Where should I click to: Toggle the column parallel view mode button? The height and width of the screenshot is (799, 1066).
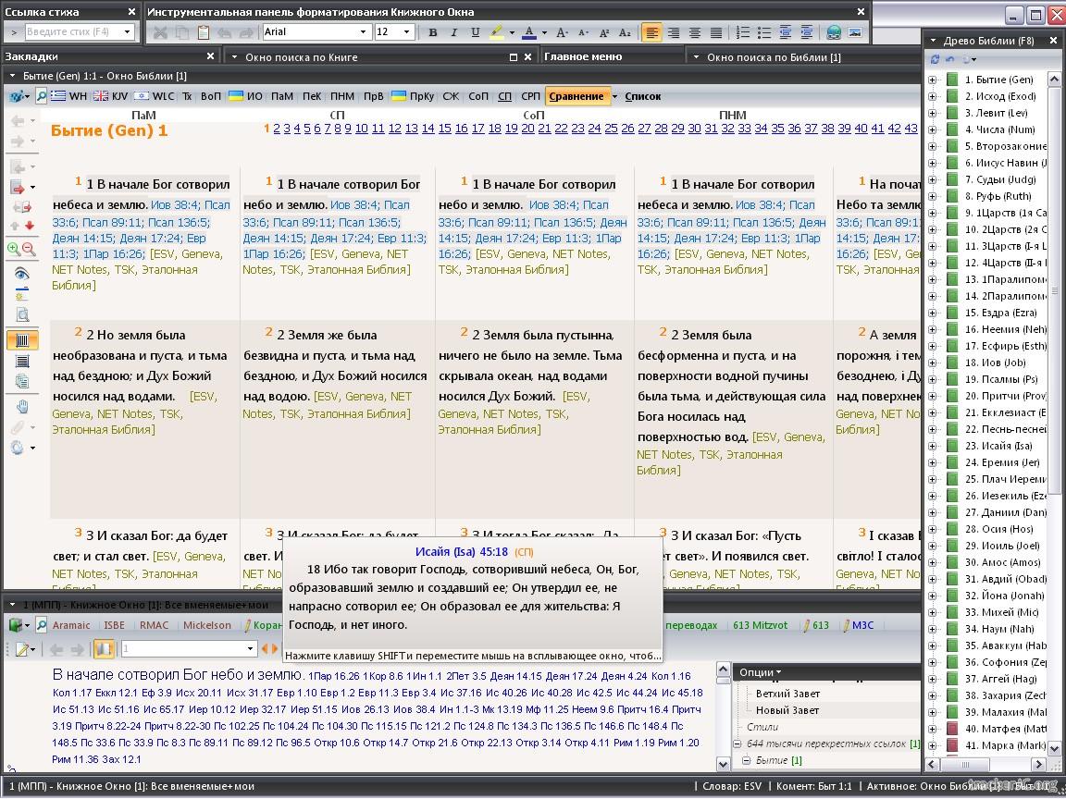point(22,340)
